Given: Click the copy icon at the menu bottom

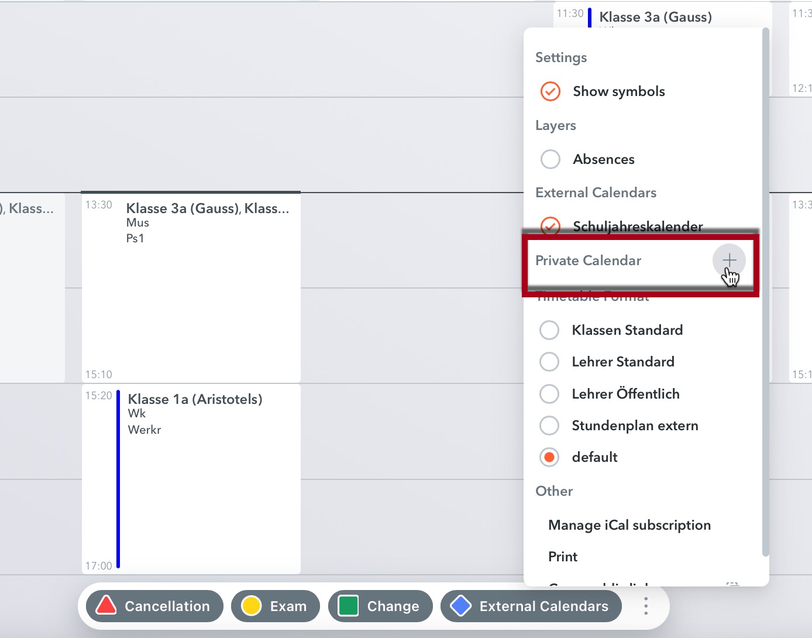Looking at the screenshot, I should click(x=731, y=584).
